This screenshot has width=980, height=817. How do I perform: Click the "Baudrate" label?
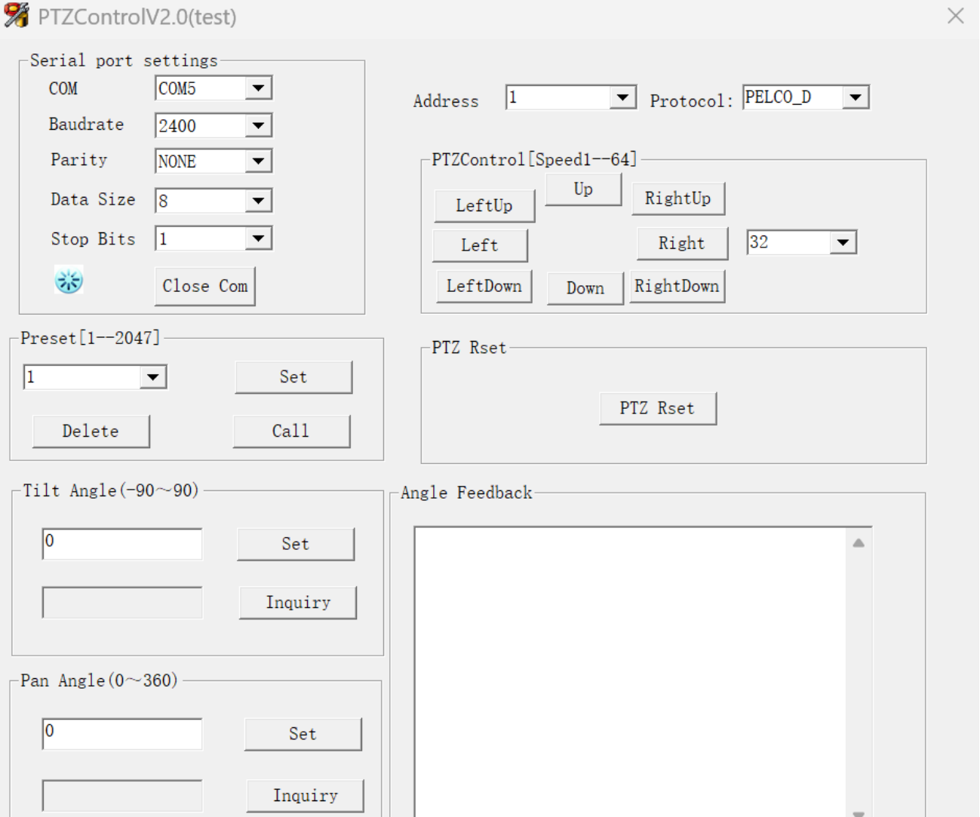point(86,124)
